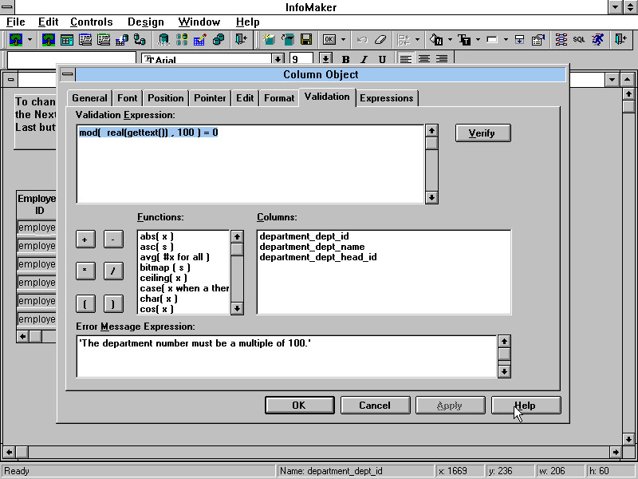Click scroll-down arrow of Error Message box
The width and height of the screenshot is (638, 479).
(504, 371)
